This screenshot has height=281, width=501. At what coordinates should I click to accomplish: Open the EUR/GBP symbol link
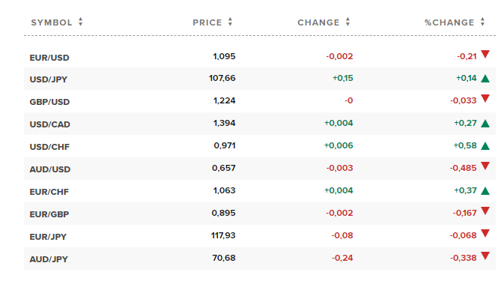tap(49, 214)
